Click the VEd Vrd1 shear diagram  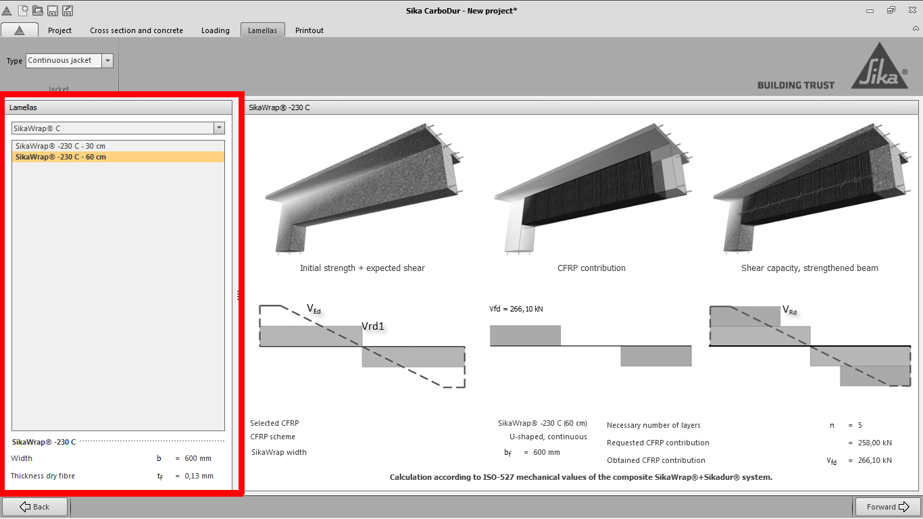coord(362,345)
